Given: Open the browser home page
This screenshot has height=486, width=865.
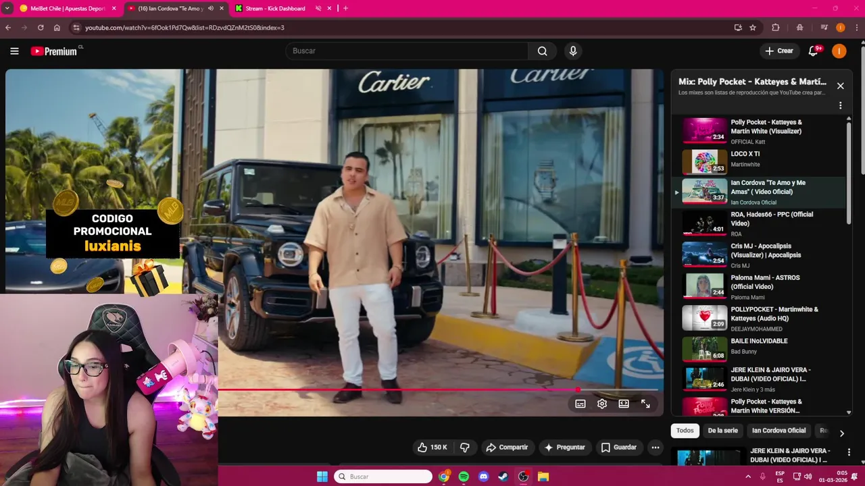Looking at the screenshot, I should (57, 28).
